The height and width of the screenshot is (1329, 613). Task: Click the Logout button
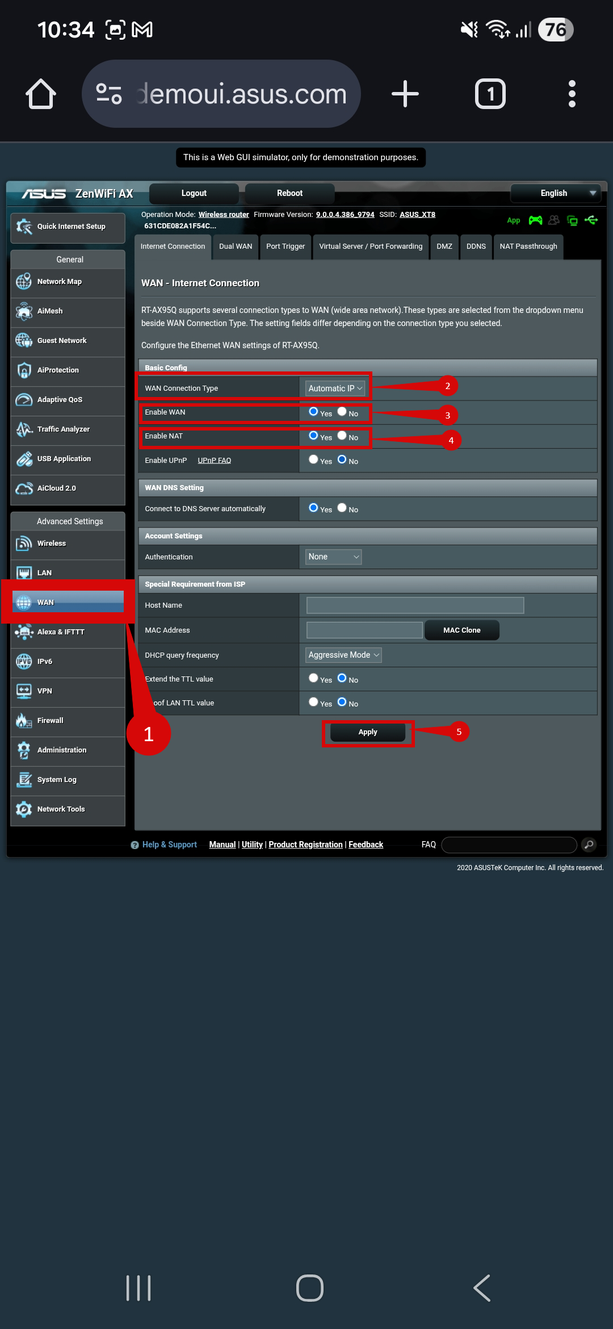[x=194, y=193]
